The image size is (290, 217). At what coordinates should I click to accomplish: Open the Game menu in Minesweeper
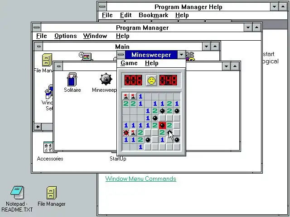[x=129, y=63]
